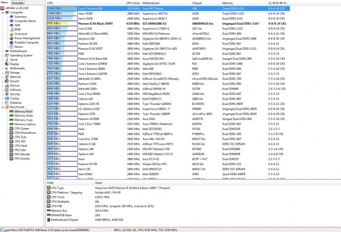
Task: Open the DMI icon in tree
Action: tap(11, 25)
